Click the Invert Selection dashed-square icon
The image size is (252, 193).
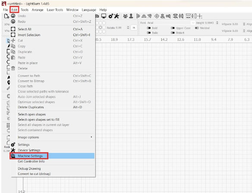click(x=13, y=35)
